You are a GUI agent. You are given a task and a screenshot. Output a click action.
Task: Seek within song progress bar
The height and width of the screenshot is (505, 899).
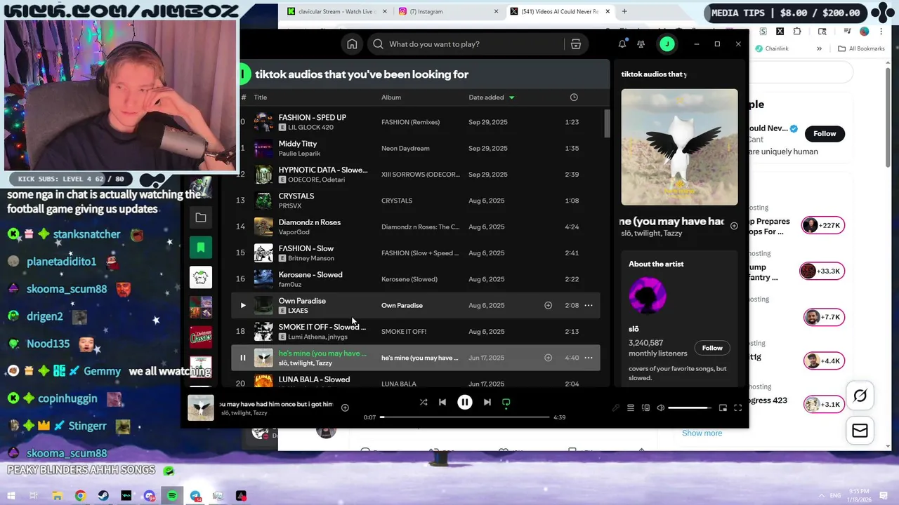click(x=466, y=417)
